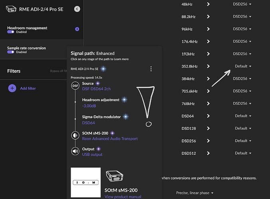Click the Output speaker icon
270x199 pixels.
click(x=75, y=151)
